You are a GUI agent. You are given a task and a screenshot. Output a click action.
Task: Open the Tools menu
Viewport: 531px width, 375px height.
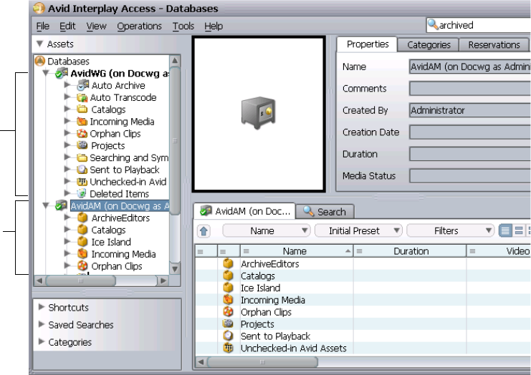(183, 26)
